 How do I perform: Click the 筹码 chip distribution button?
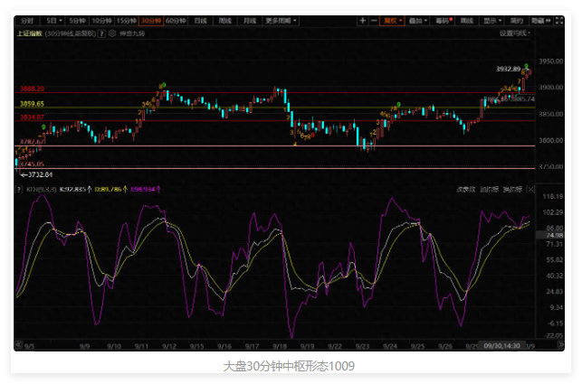[442, 20]
